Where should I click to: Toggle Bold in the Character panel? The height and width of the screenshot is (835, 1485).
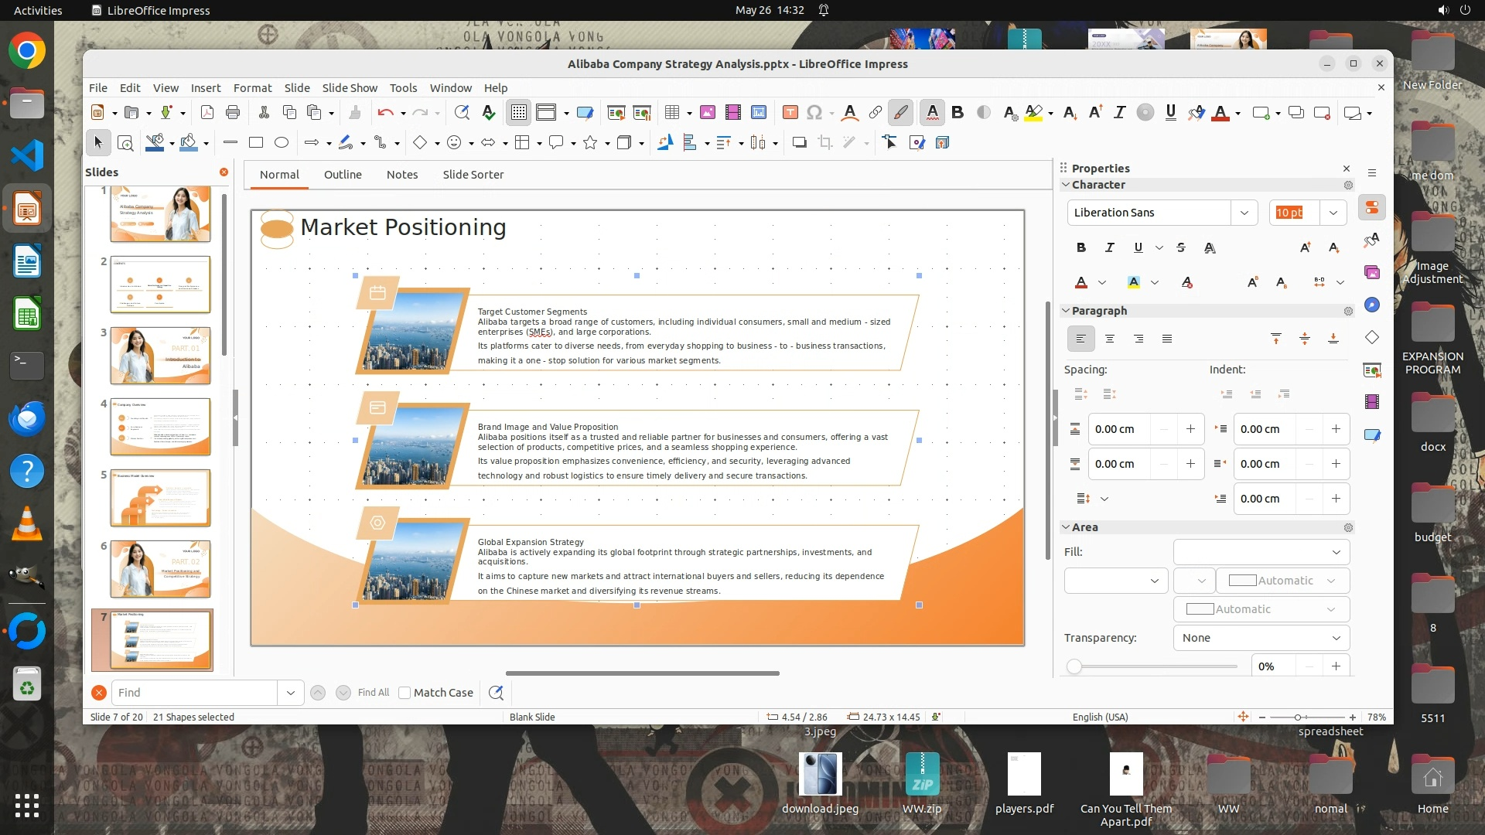click(x=1080, y=247)
